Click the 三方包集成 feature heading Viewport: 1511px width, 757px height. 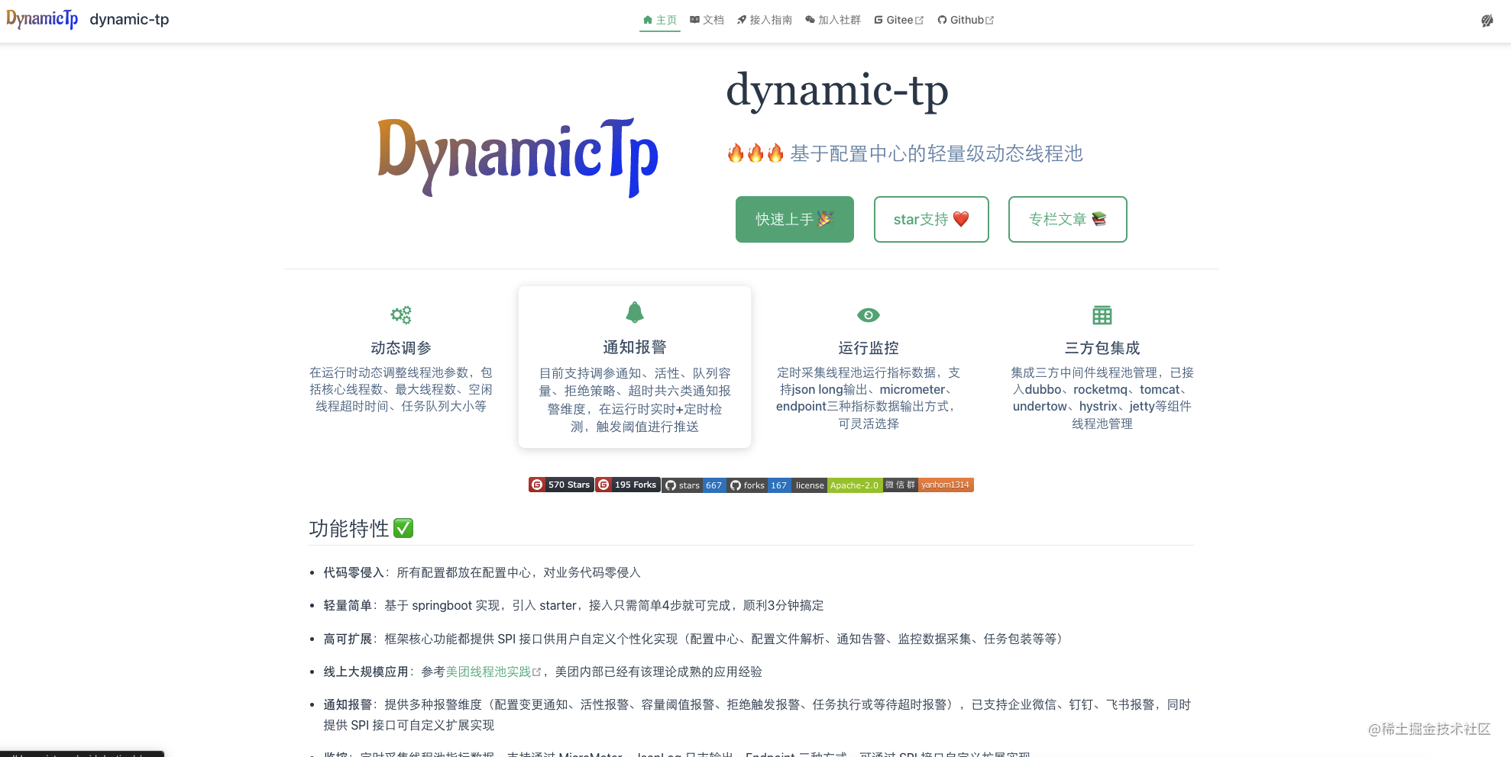click(x=1102, y=348)
